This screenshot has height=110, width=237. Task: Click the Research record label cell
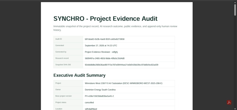[68, 59]
